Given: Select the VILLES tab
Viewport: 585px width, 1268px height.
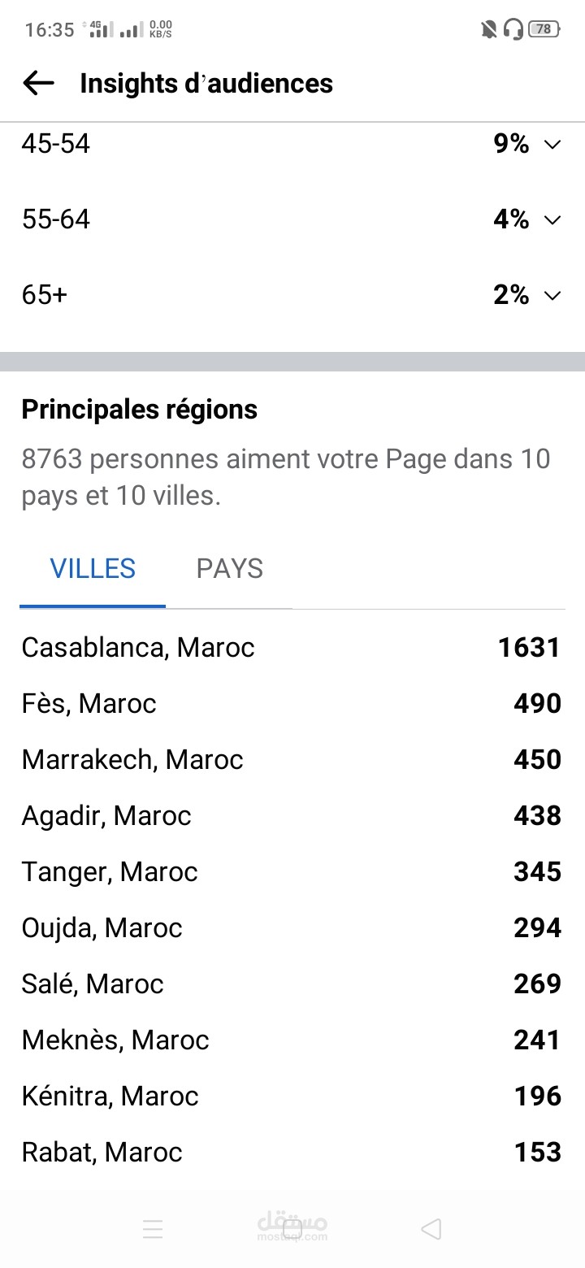Looking at the screenshot, I should (x=93, y=569).
